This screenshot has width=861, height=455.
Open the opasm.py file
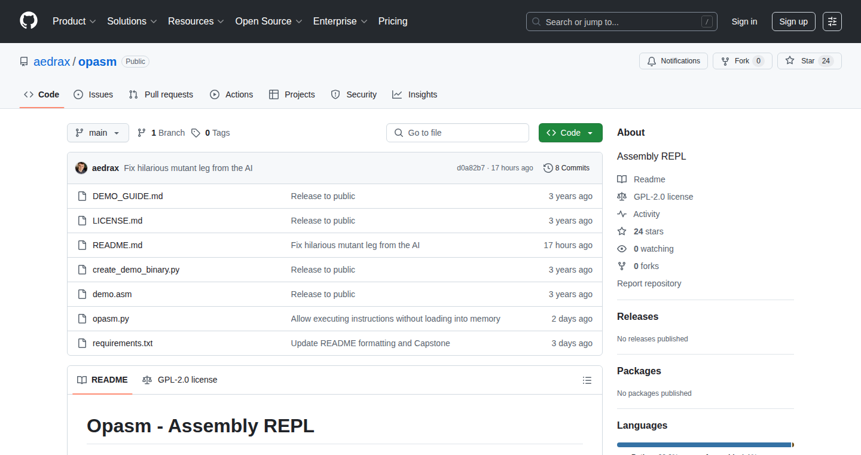coord(111,319)
